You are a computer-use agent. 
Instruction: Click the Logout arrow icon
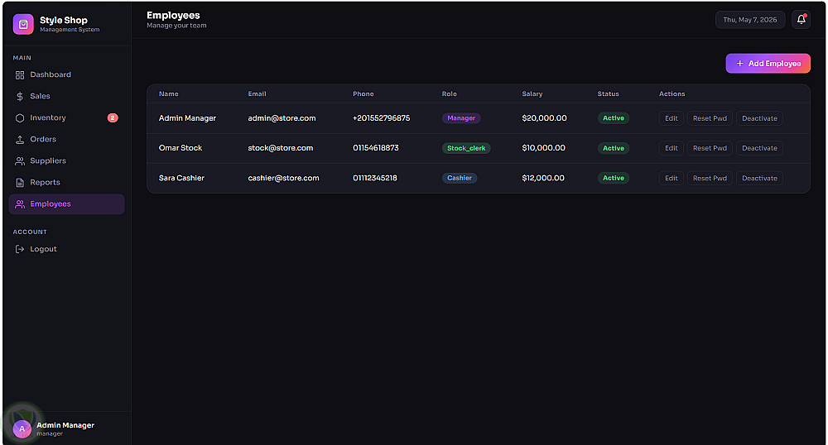[20, 250]
